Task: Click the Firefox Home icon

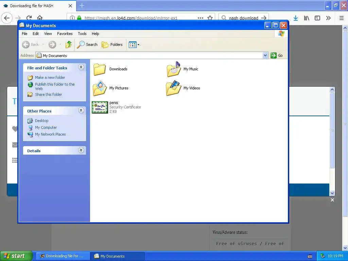Action: pyautogui.click(x=40, y=18)
